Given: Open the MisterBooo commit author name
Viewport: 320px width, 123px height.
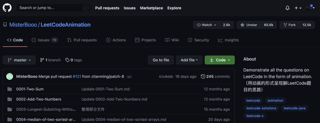Looking at the screenshot, I should point(27,76).
